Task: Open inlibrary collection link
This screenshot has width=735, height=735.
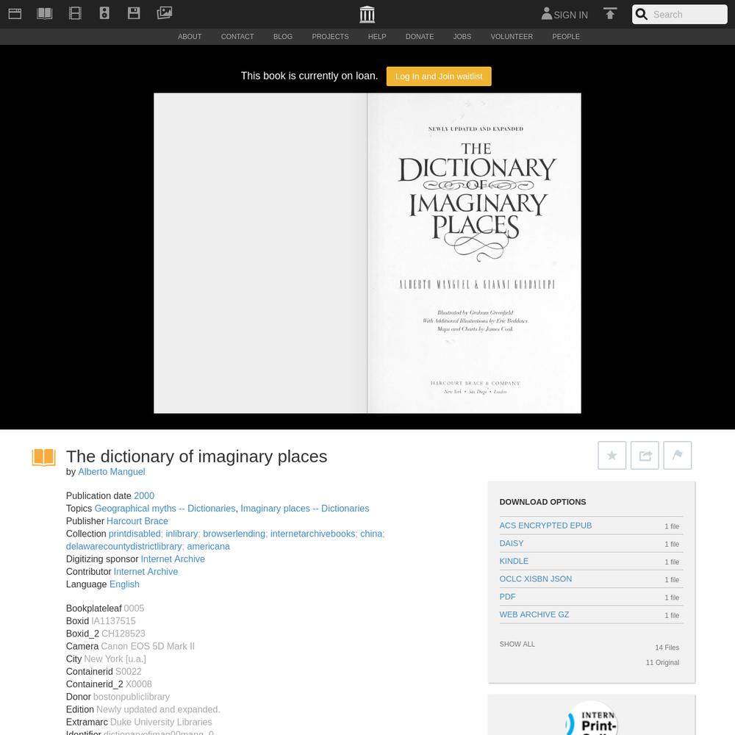Action: click(x=182, y=534)
